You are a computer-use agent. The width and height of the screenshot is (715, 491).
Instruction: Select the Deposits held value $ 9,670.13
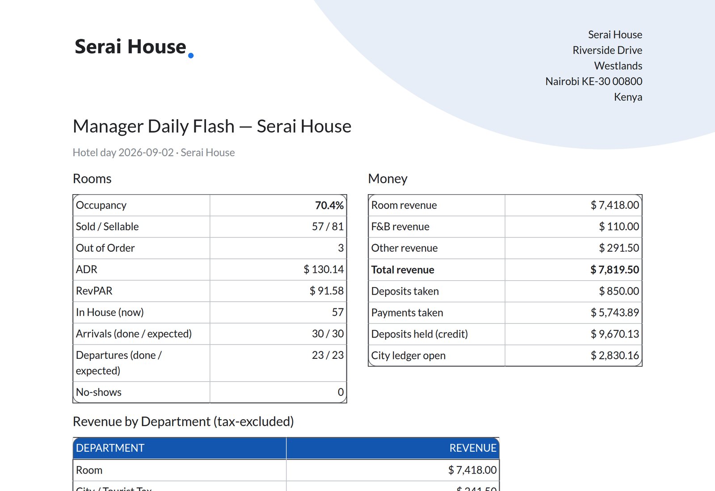[614, 334]
